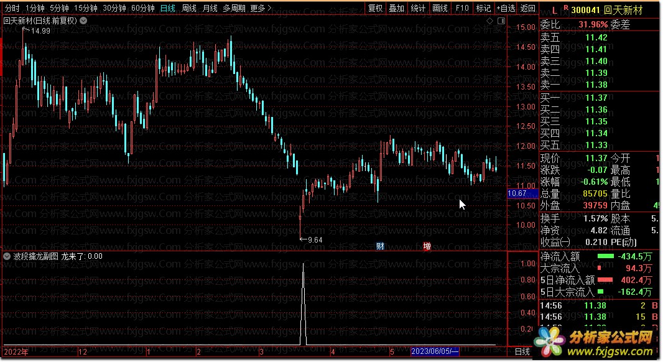This screenshot has width=663, height=362.
Task: Click the 5日大宗流入 green bar indicator
Action: [x=600, y=291]
